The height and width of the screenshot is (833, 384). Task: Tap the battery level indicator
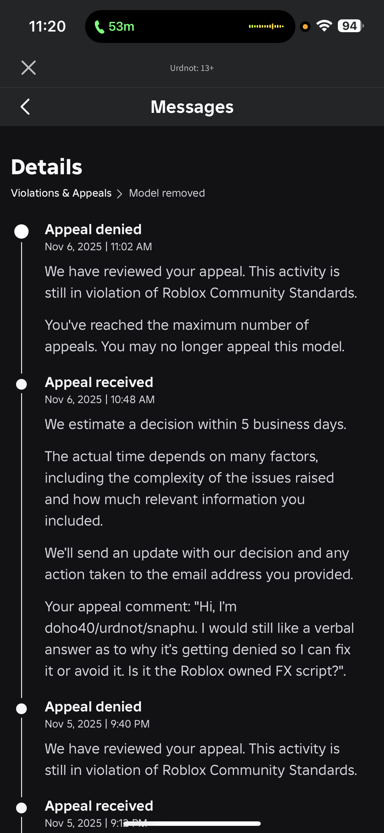click(350, 26)
